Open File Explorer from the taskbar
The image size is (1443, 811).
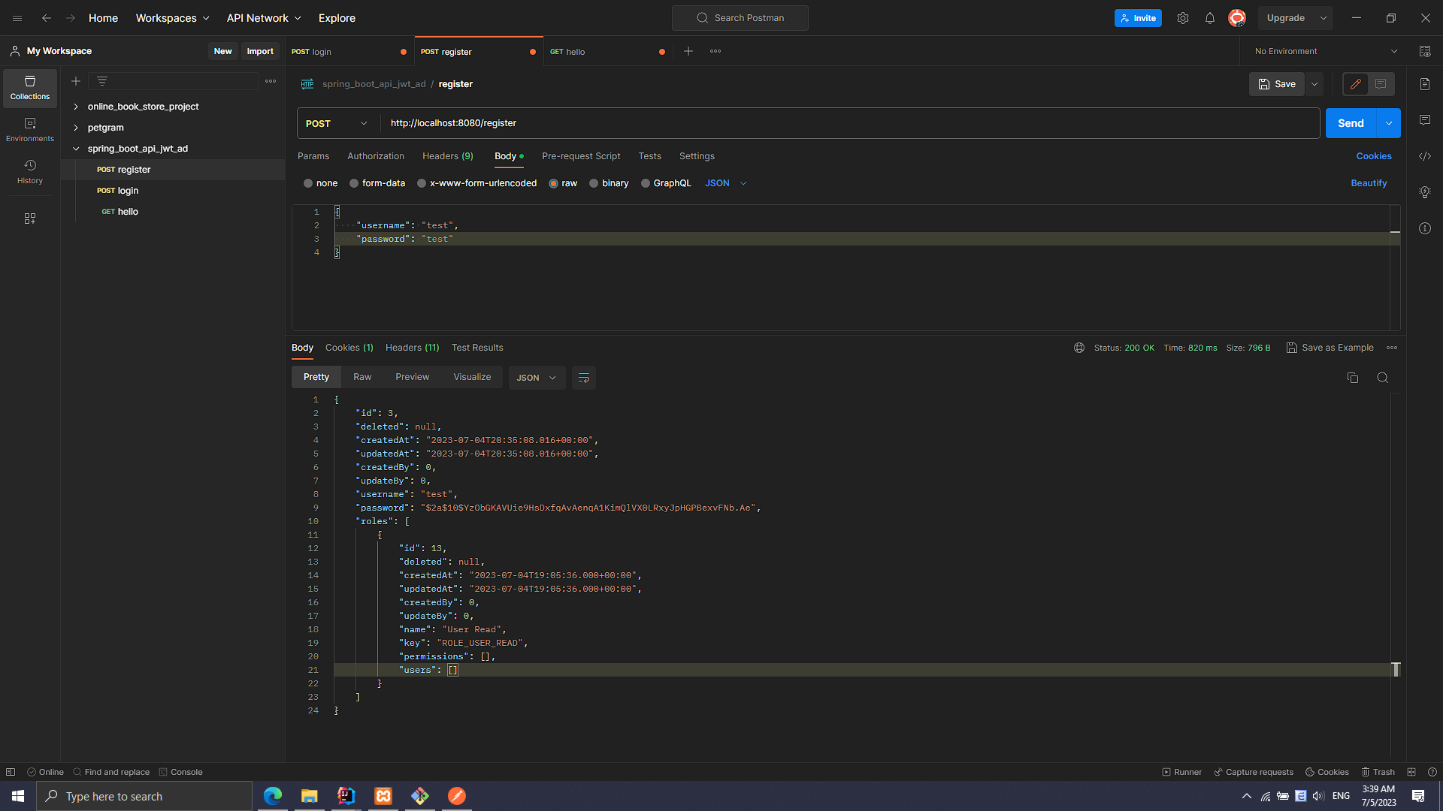click(310, 796)
